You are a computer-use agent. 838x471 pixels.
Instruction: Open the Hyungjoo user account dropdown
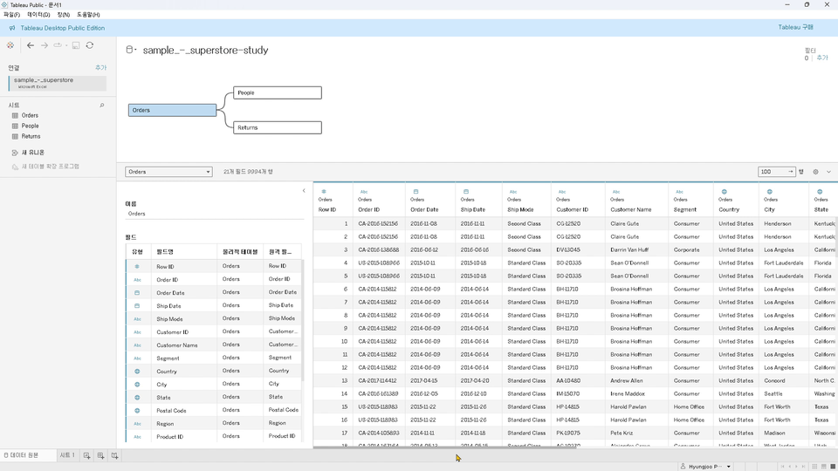tap(706, 466)
